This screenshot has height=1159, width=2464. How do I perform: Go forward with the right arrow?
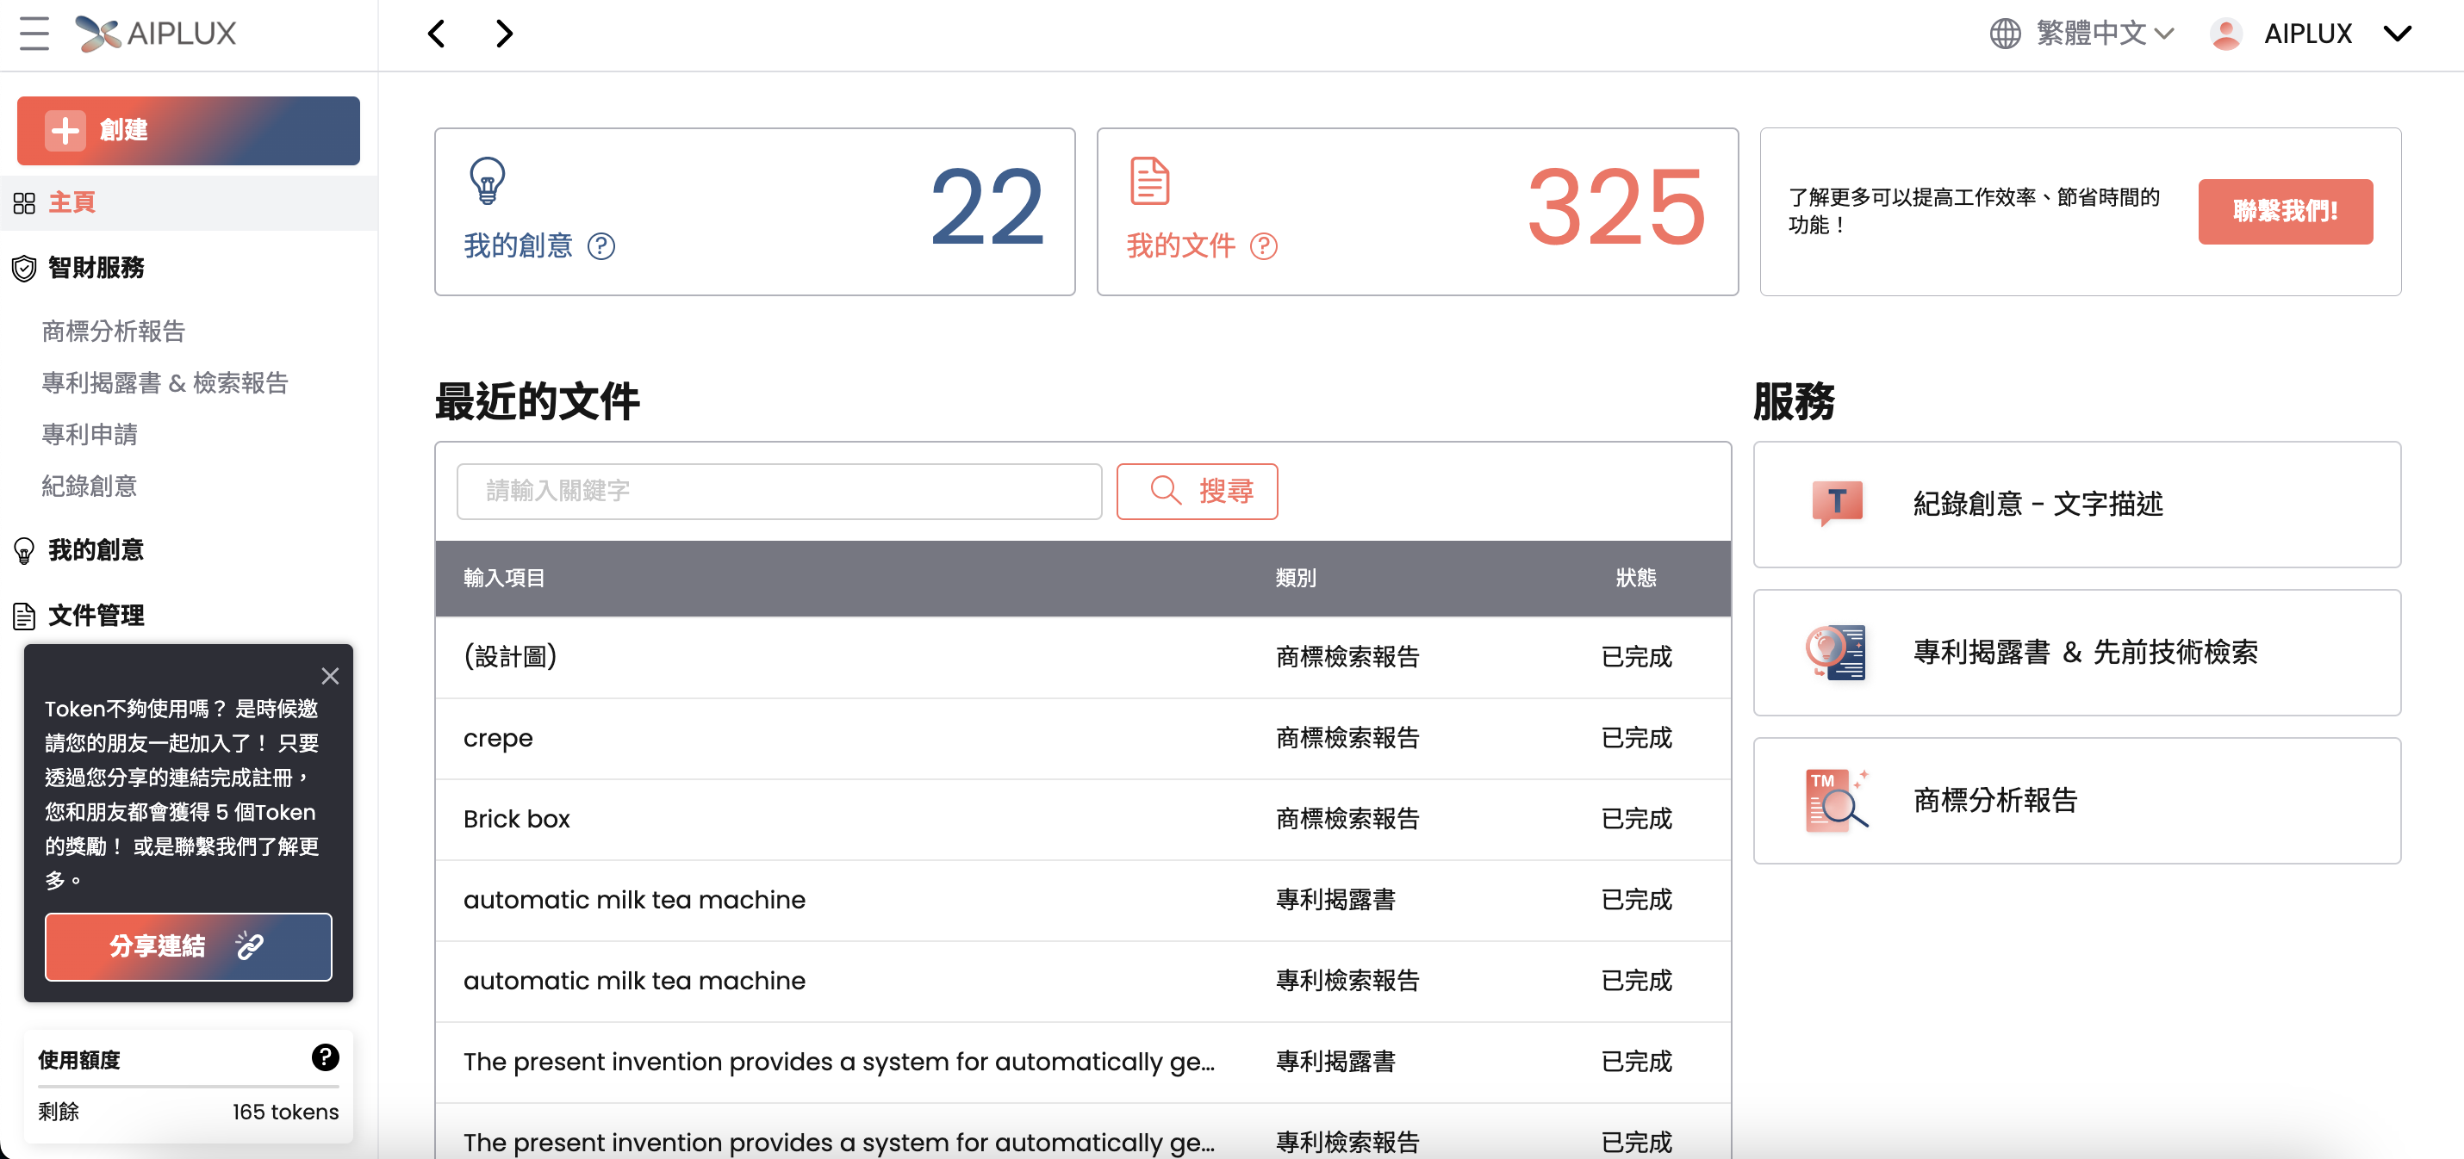504,34
